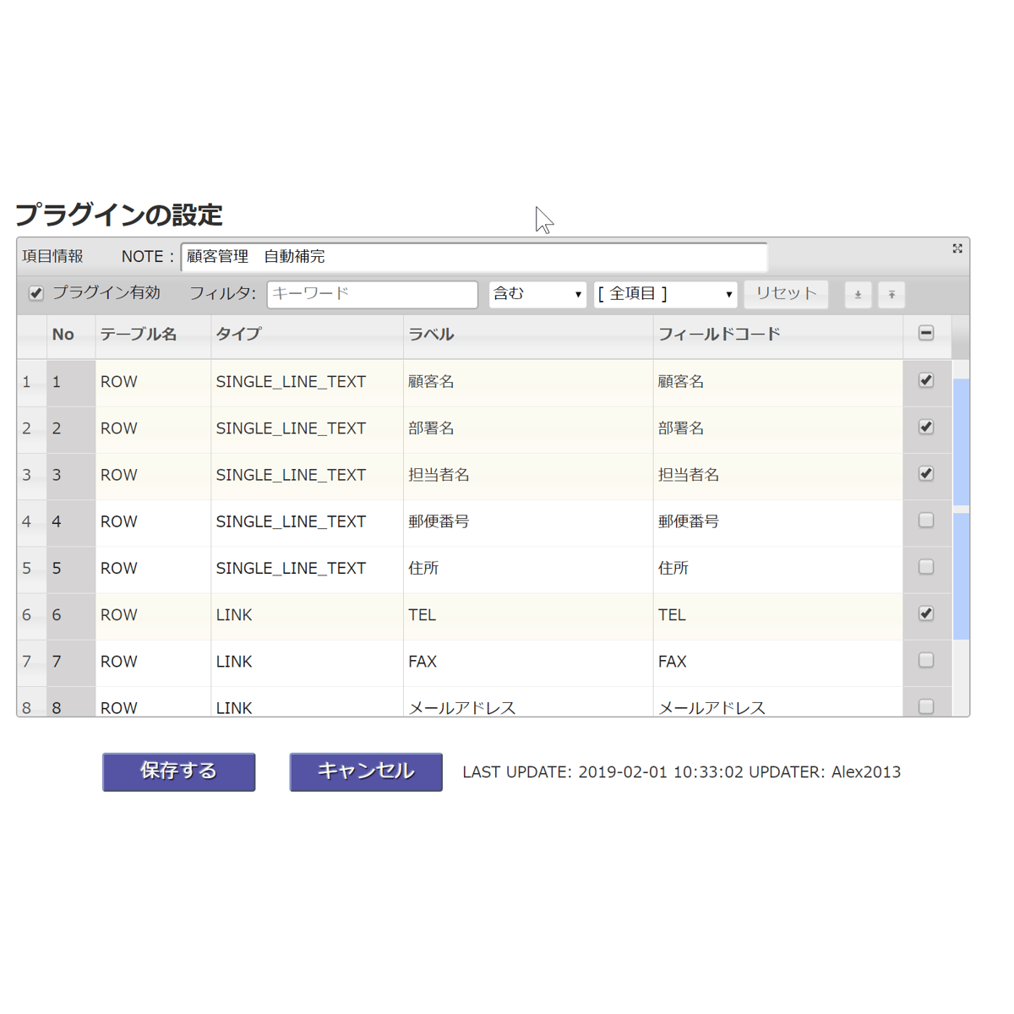Uncheck the 顧客名 row checkbox
The width and height of the screenshot is (1014, 1014).
click(926, 380)
